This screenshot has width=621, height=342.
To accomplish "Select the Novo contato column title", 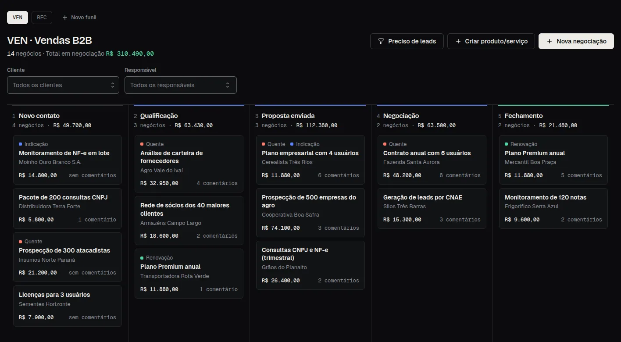I will click(39, 116).
